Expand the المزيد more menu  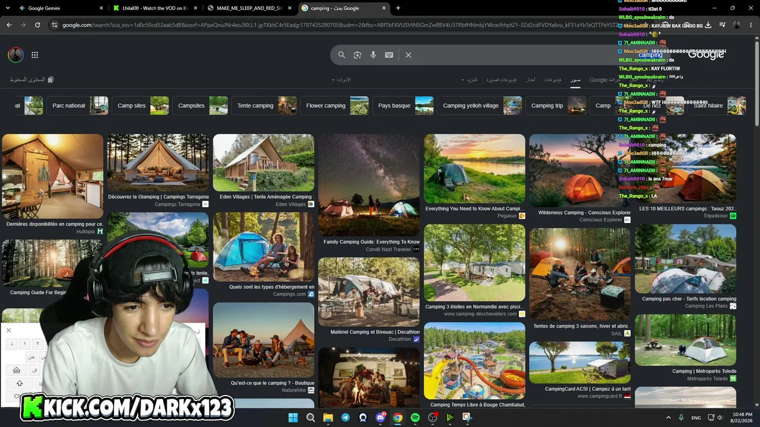tap(469, 79)
